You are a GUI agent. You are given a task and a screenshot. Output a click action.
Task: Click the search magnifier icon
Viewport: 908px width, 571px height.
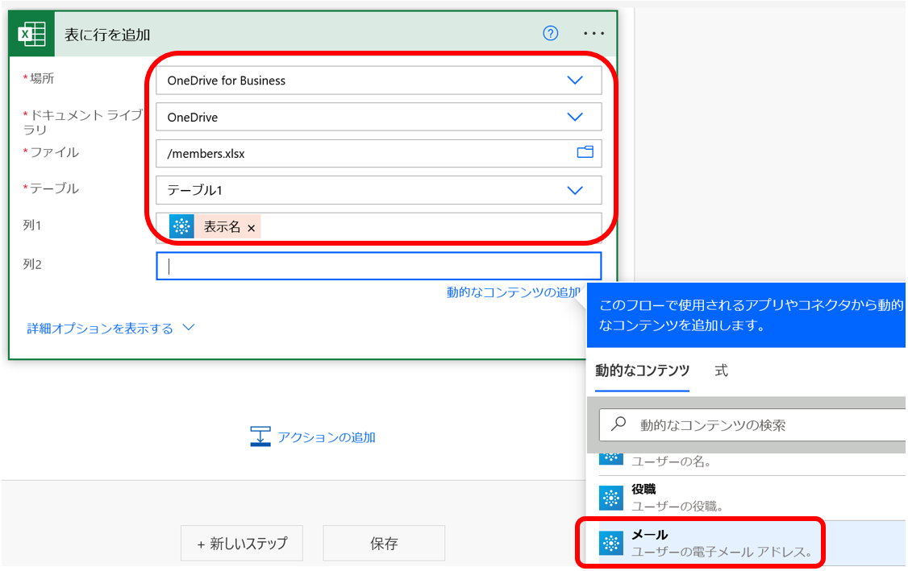(x=619, y=424)
